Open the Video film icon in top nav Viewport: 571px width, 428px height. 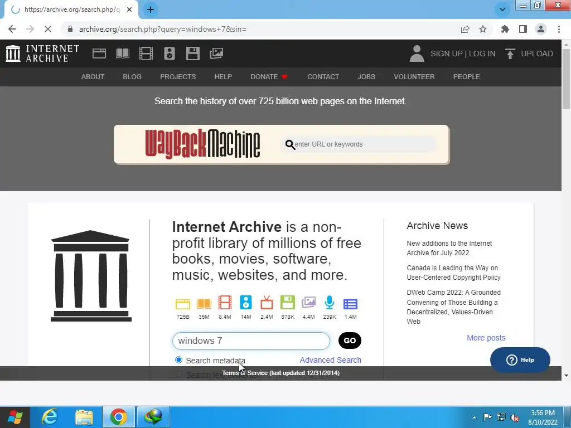coord(146,53)
